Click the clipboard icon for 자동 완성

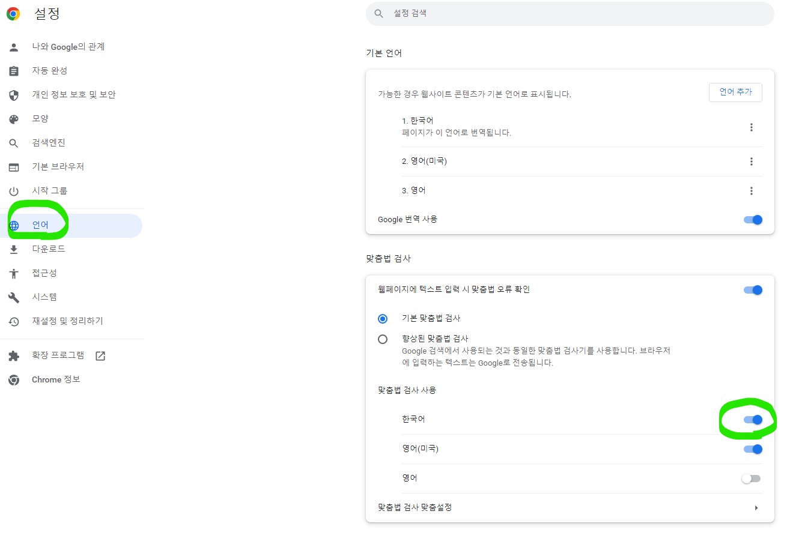[14, 71]
